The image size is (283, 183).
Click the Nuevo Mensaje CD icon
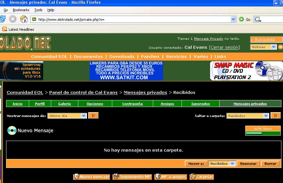click(x=12, y=130)
